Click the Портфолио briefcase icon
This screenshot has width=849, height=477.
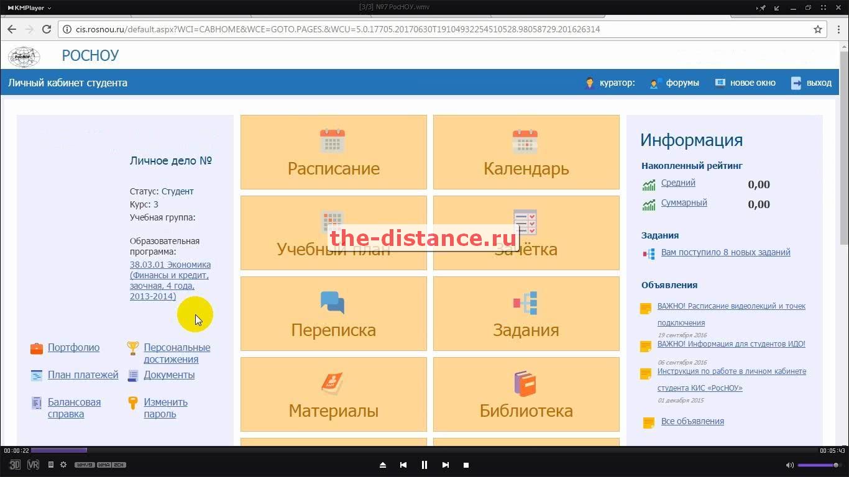(x=37, y=348)
